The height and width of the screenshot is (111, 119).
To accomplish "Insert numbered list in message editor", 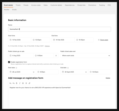I will pyautogui.click(x=23, y=83).
